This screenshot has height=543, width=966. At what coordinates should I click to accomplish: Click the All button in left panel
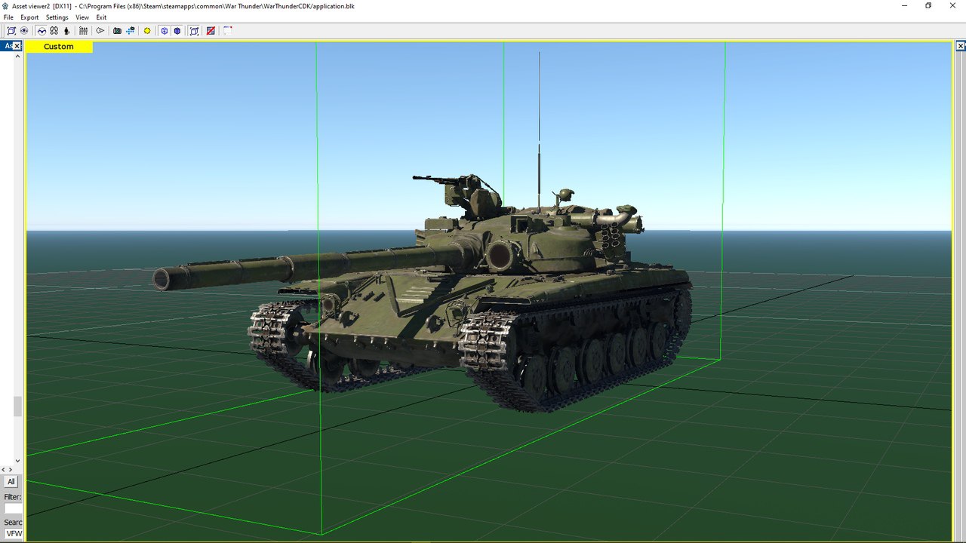click(11, 482)
